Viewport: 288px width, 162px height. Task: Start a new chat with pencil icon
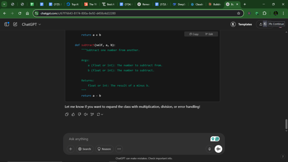15,24
